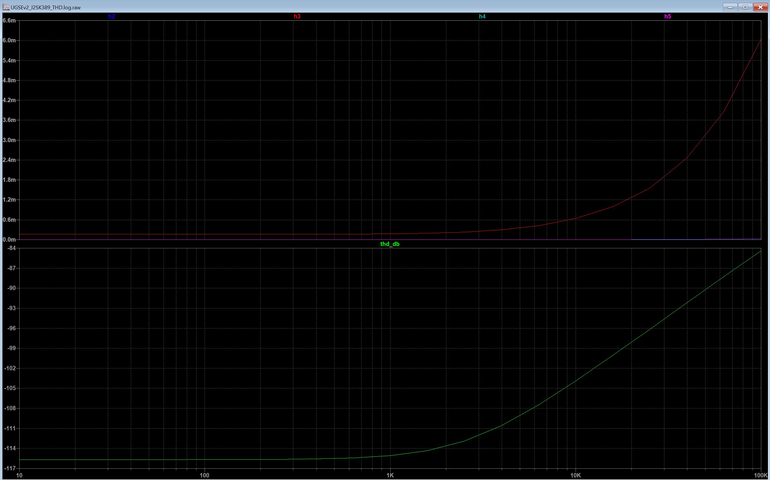Image resolution: width=770 pixels, height=480 pixels.
Task: Click the -105 y-axis label
Action: tap(10, 388)
